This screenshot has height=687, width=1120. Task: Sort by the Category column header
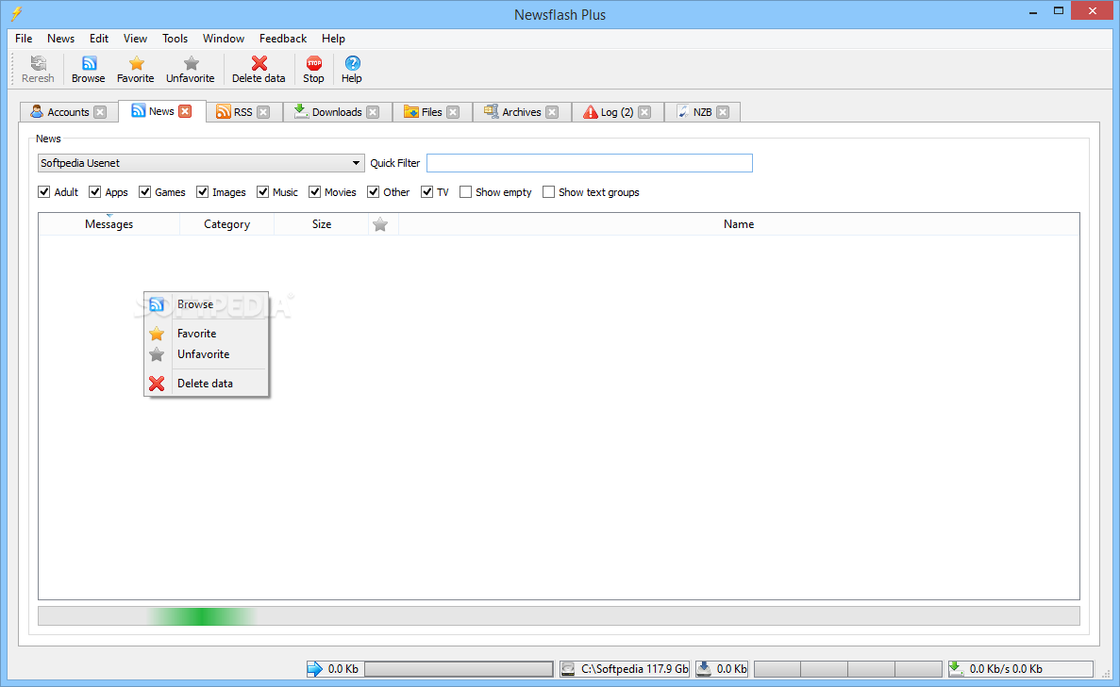pos(226,224)
